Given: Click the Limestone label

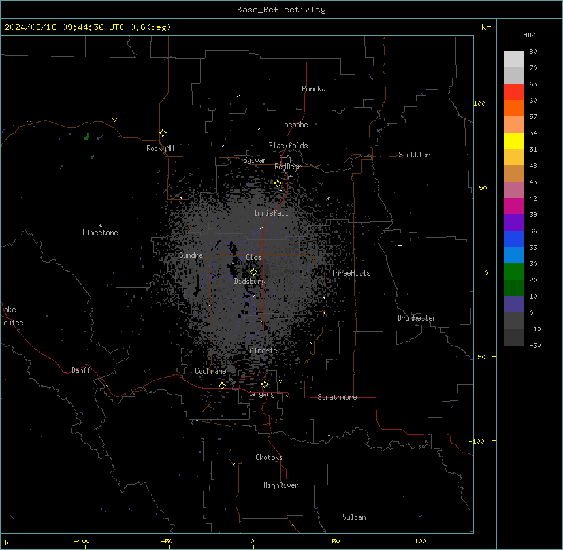Looking at the screenshot, I should [100, 233].
